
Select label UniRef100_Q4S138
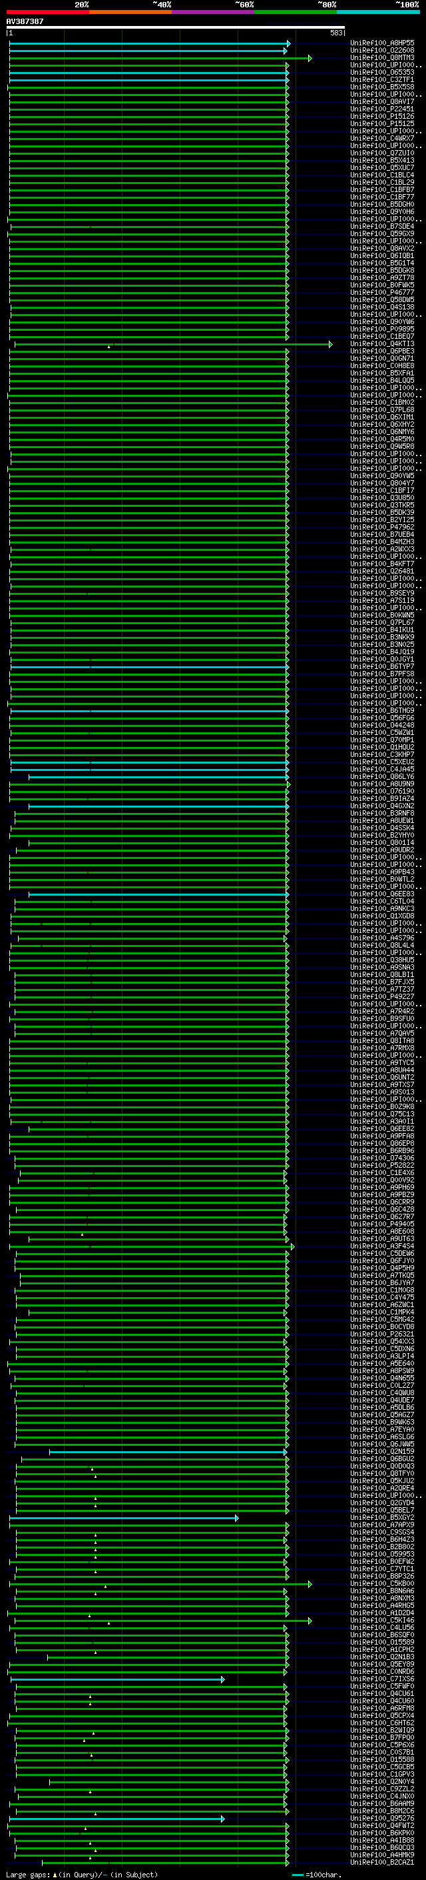[382, 307]
